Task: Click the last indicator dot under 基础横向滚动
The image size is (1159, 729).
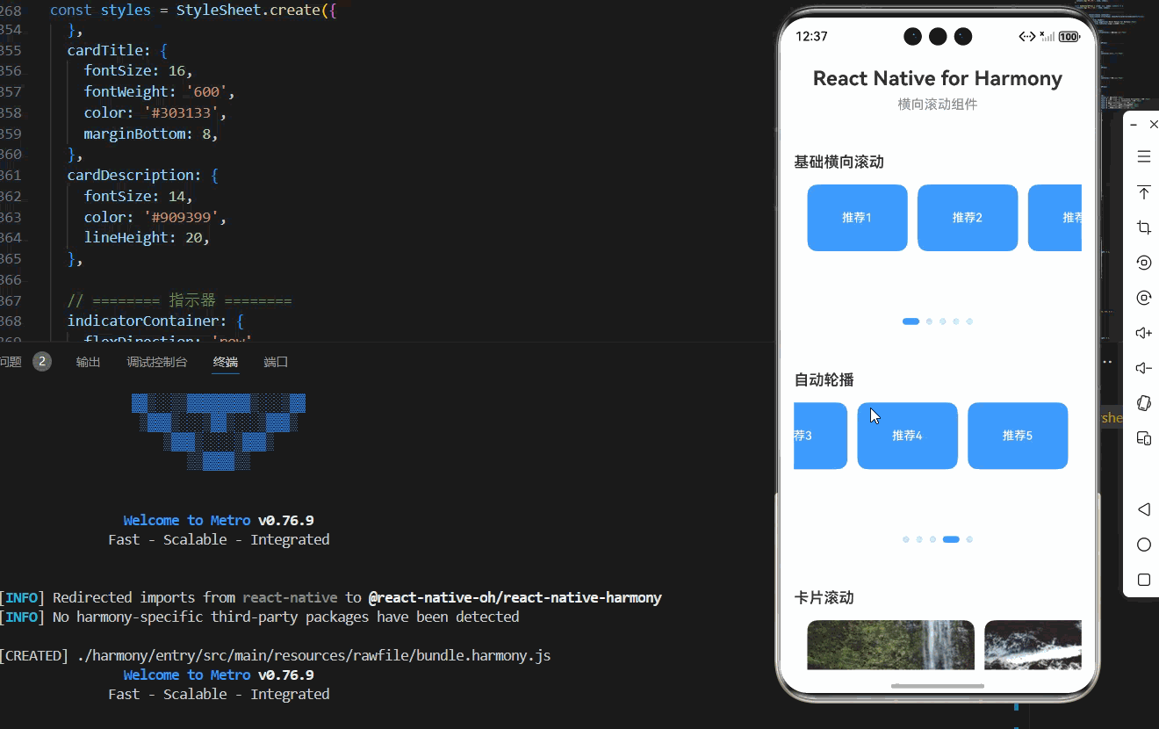Action: [969, 321]
